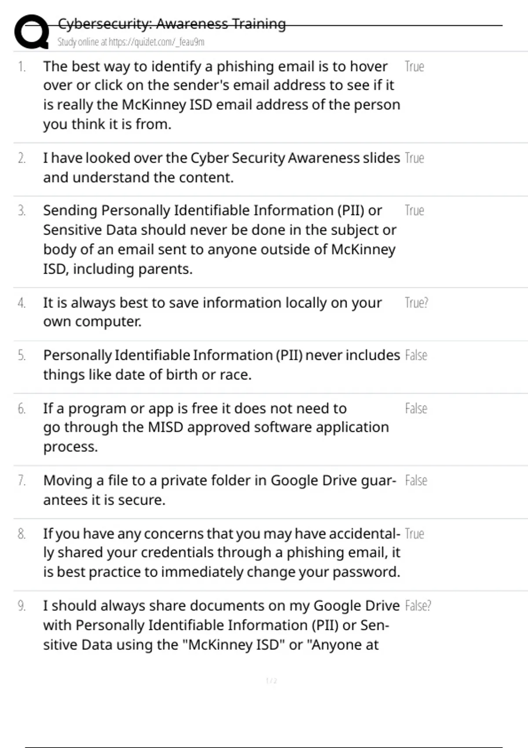Click the True answer for question 1
The image size is (528, 748).
[x=414, y=66]
